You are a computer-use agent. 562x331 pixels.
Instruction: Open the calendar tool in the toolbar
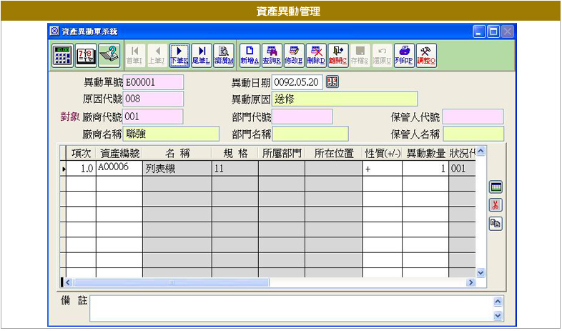tap(86, 55)
